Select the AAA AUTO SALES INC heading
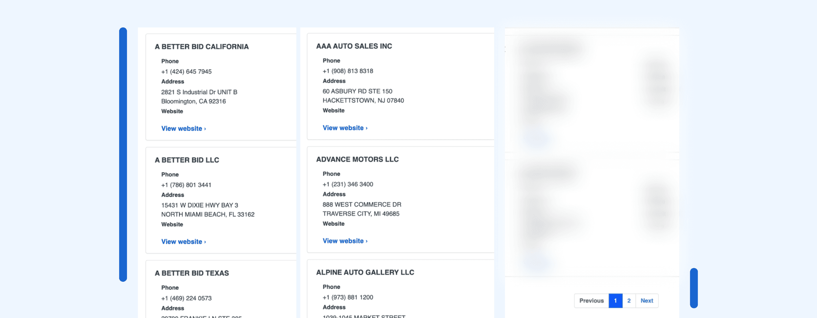Viewport: 817px width, 318px height. coord(354,46)
